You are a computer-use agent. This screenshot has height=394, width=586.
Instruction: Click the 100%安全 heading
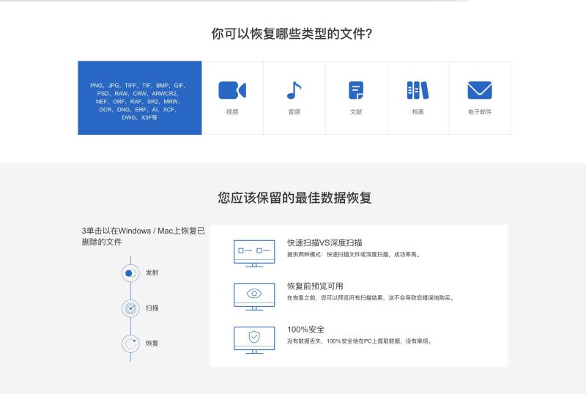pos(305,330)
